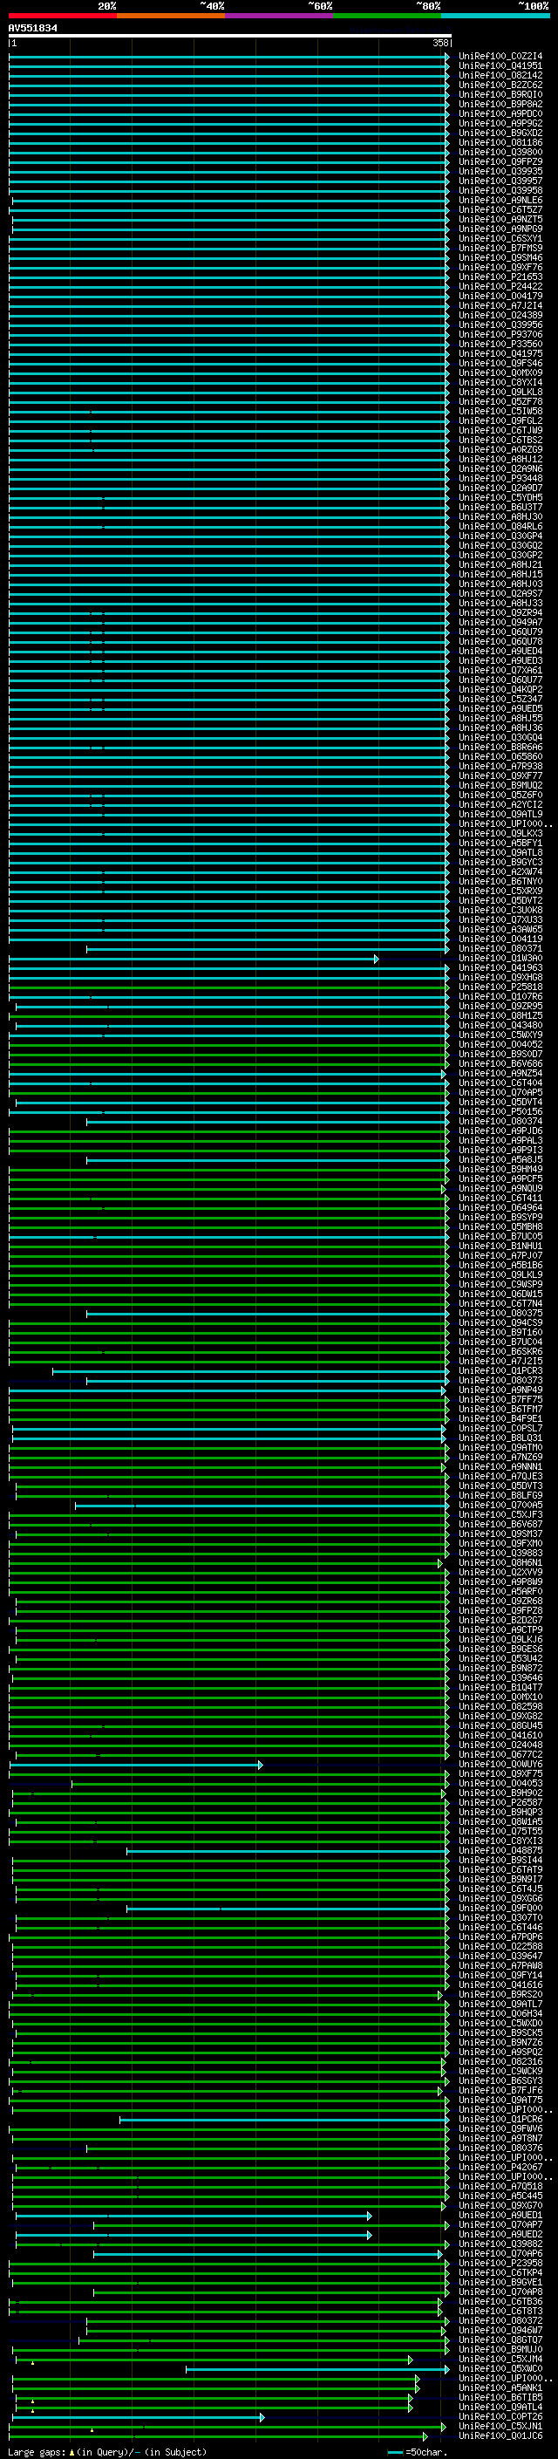
Task: Select label UniRef100_P93706
Action: tap(500, 334)
